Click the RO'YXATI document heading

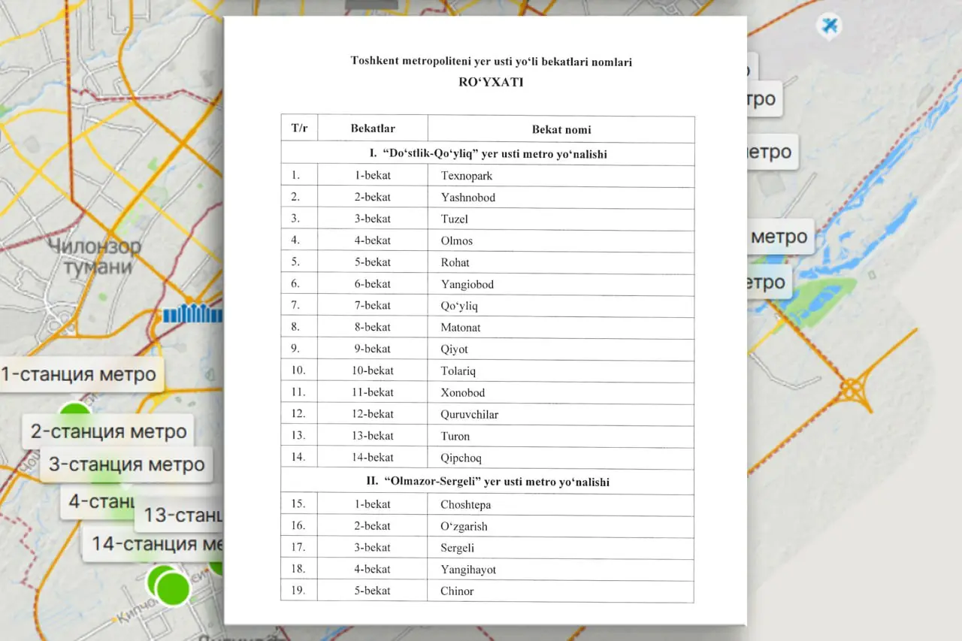[x=491, y=83]
